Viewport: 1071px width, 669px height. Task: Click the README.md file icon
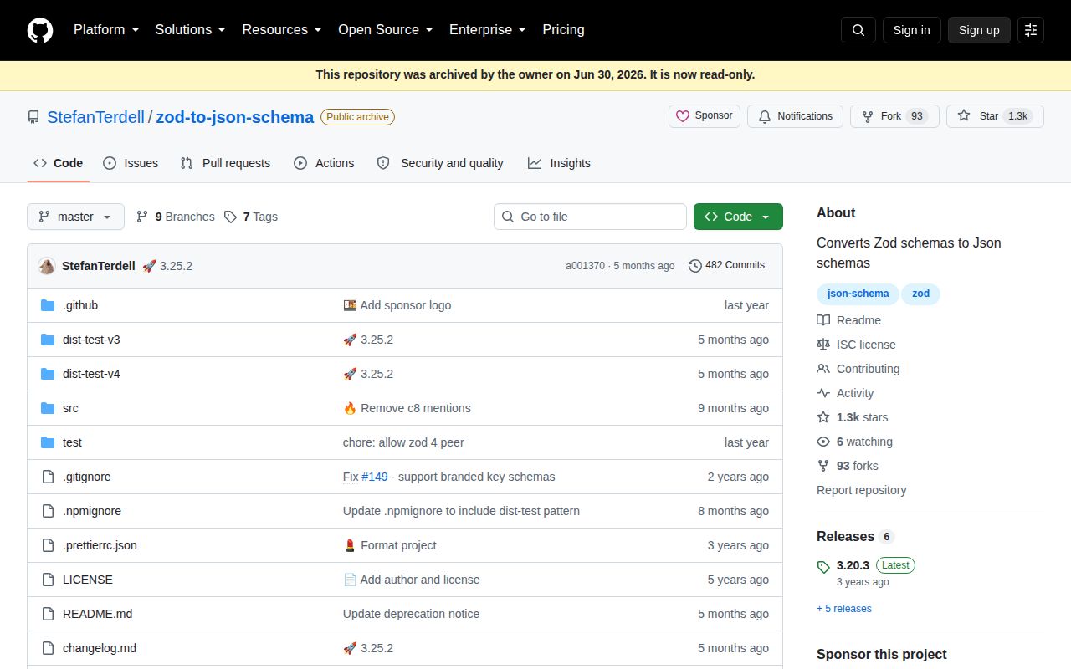[x=48, y=614]
